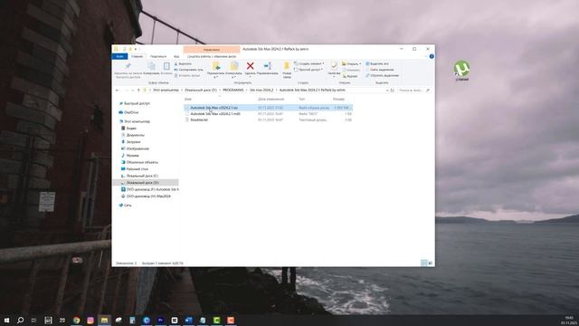
Task: Click the Refresh icon by the address bar
Action: 392,91
